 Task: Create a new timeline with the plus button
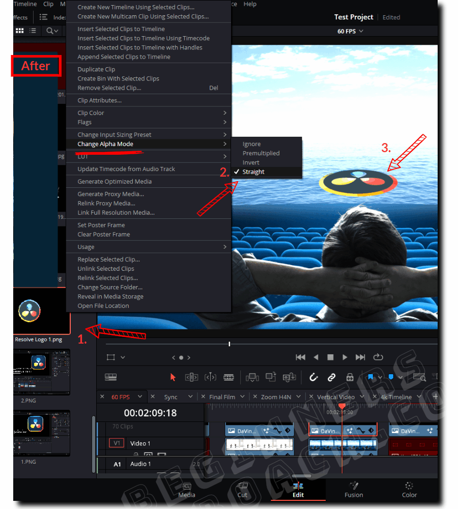tap(436, 397)
